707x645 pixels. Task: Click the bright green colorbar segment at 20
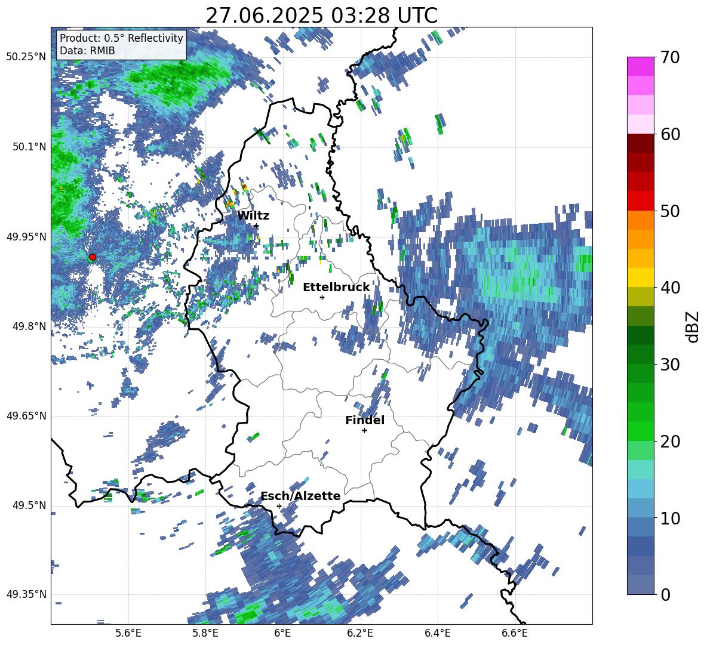click(640, 431)
